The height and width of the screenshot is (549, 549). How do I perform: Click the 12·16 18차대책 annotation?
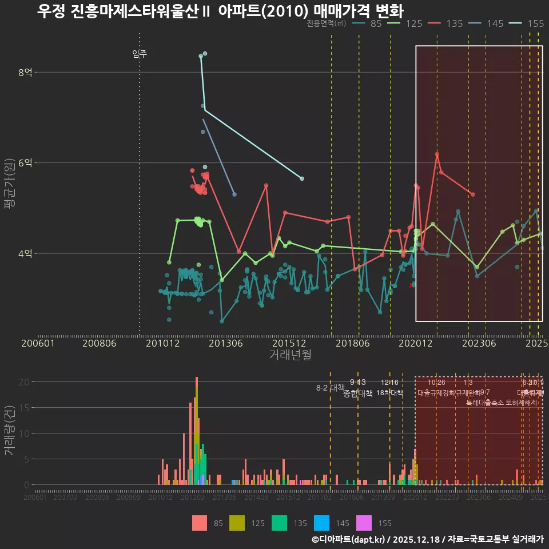pyautogui.click(x=389, y=387)
